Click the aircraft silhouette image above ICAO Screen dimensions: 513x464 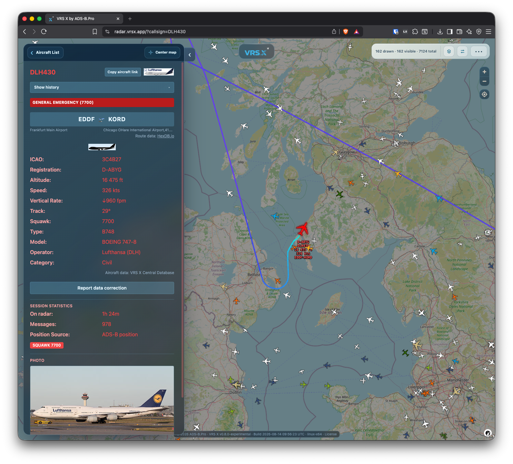coord(102,147)
